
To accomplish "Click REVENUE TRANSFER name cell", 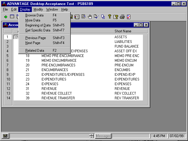I will [x=58, y=98].
